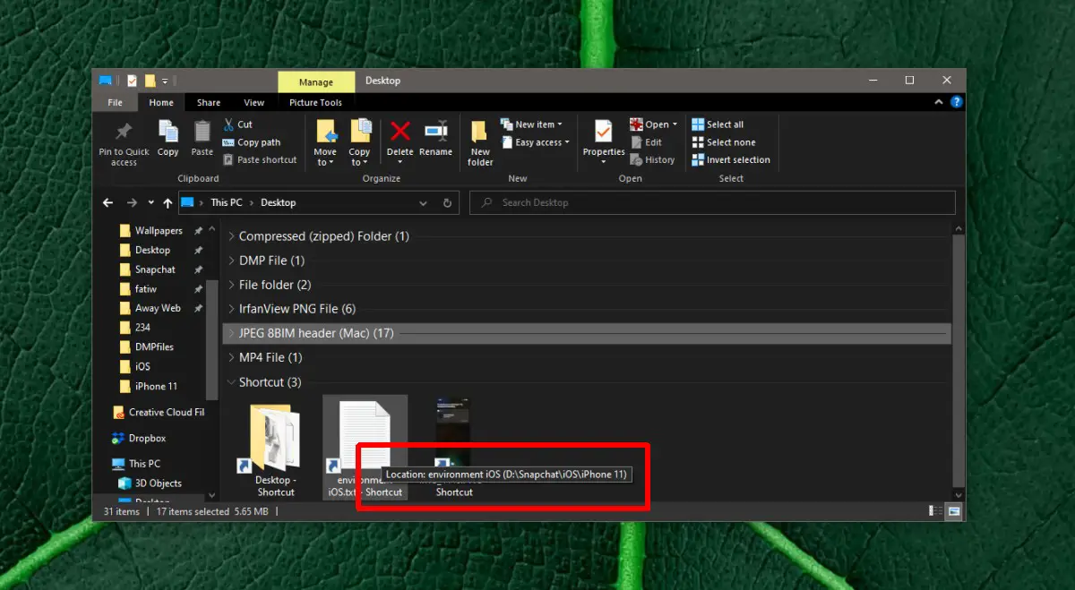Create a New folder from ribbon
Image resolution: width=1075 pixels, height=590 pixels.
point(480,143)
